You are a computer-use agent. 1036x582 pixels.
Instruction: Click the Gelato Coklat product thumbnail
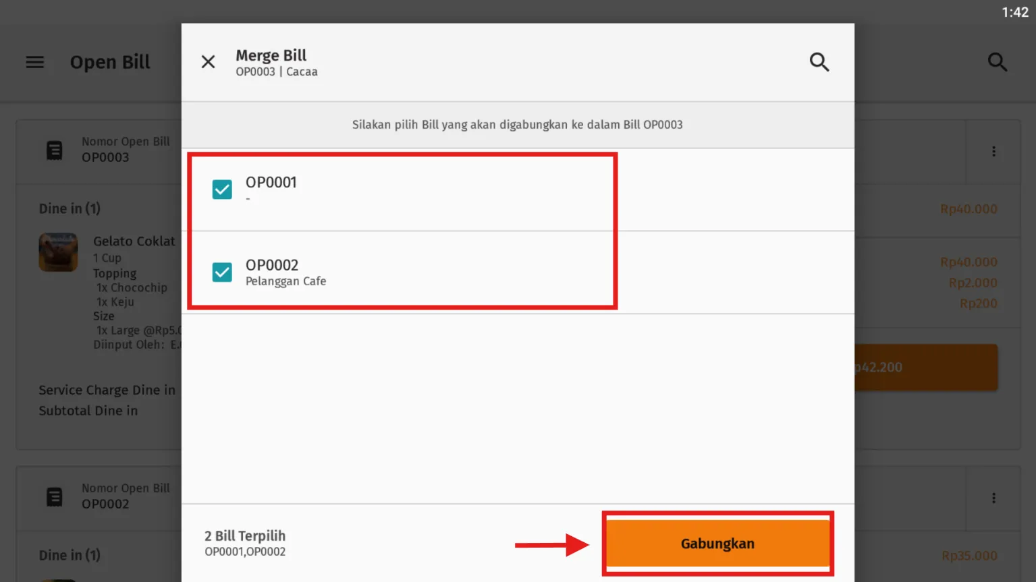[58, 252]
